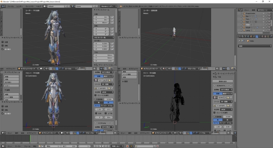The width and height of the screenshot is (273, 148).
Task: Click the lock X location icon in transform panel
Action: click(112, 17)
